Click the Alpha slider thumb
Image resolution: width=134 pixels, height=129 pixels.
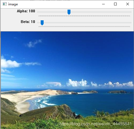(x=69, y=12)
